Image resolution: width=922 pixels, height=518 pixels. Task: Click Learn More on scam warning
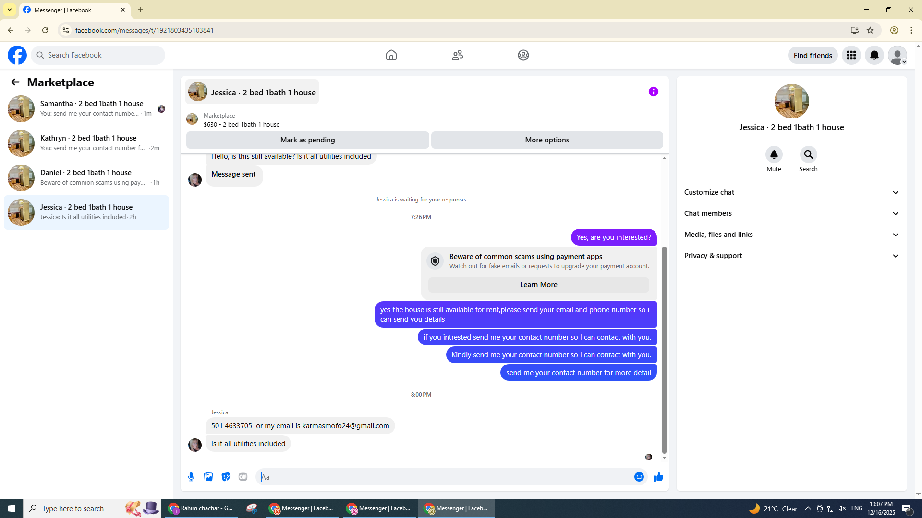(539, 285)
